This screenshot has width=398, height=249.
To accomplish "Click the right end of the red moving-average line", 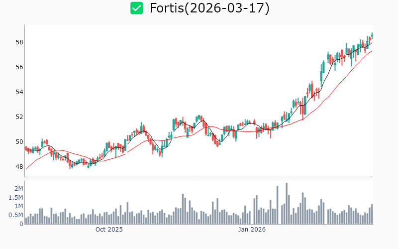I will tap(372, 51).
